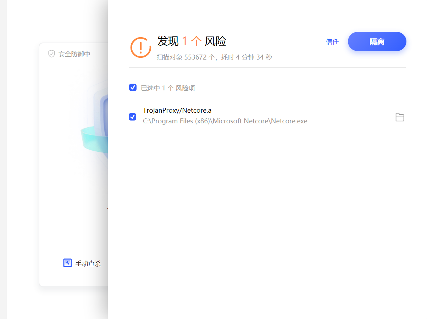Click the 手动查杀 manual scan icon
The width and height of the screenshot is (427, 319).
coord(67,263)
